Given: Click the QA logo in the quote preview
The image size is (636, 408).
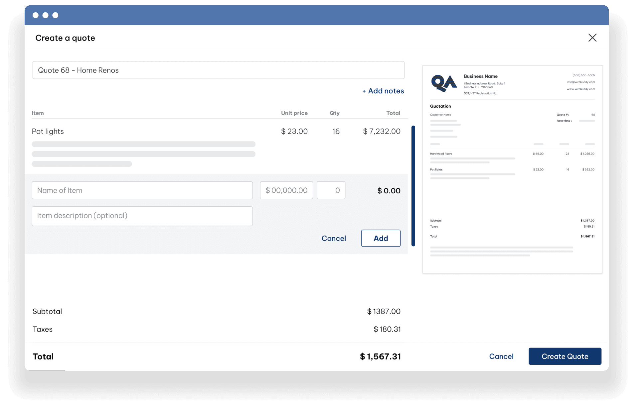Looking at the screenshot, I should tap(444, 83).
